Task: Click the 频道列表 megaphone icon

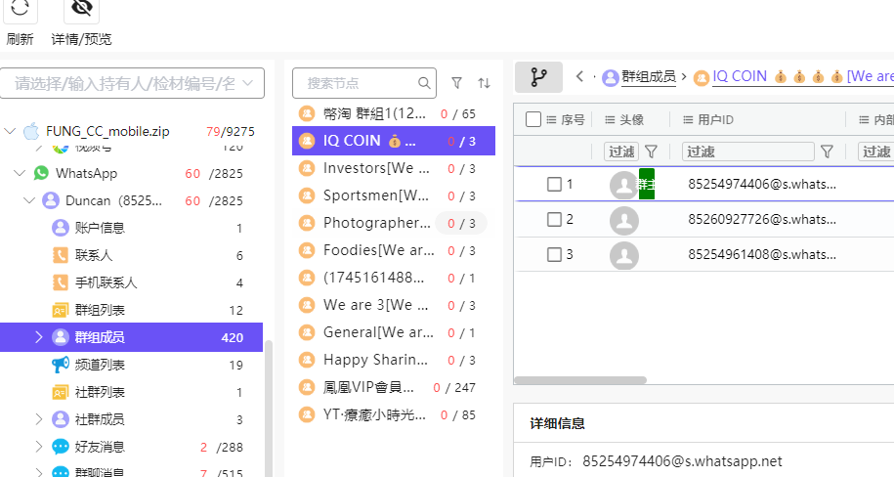Action: coord(61,365)
